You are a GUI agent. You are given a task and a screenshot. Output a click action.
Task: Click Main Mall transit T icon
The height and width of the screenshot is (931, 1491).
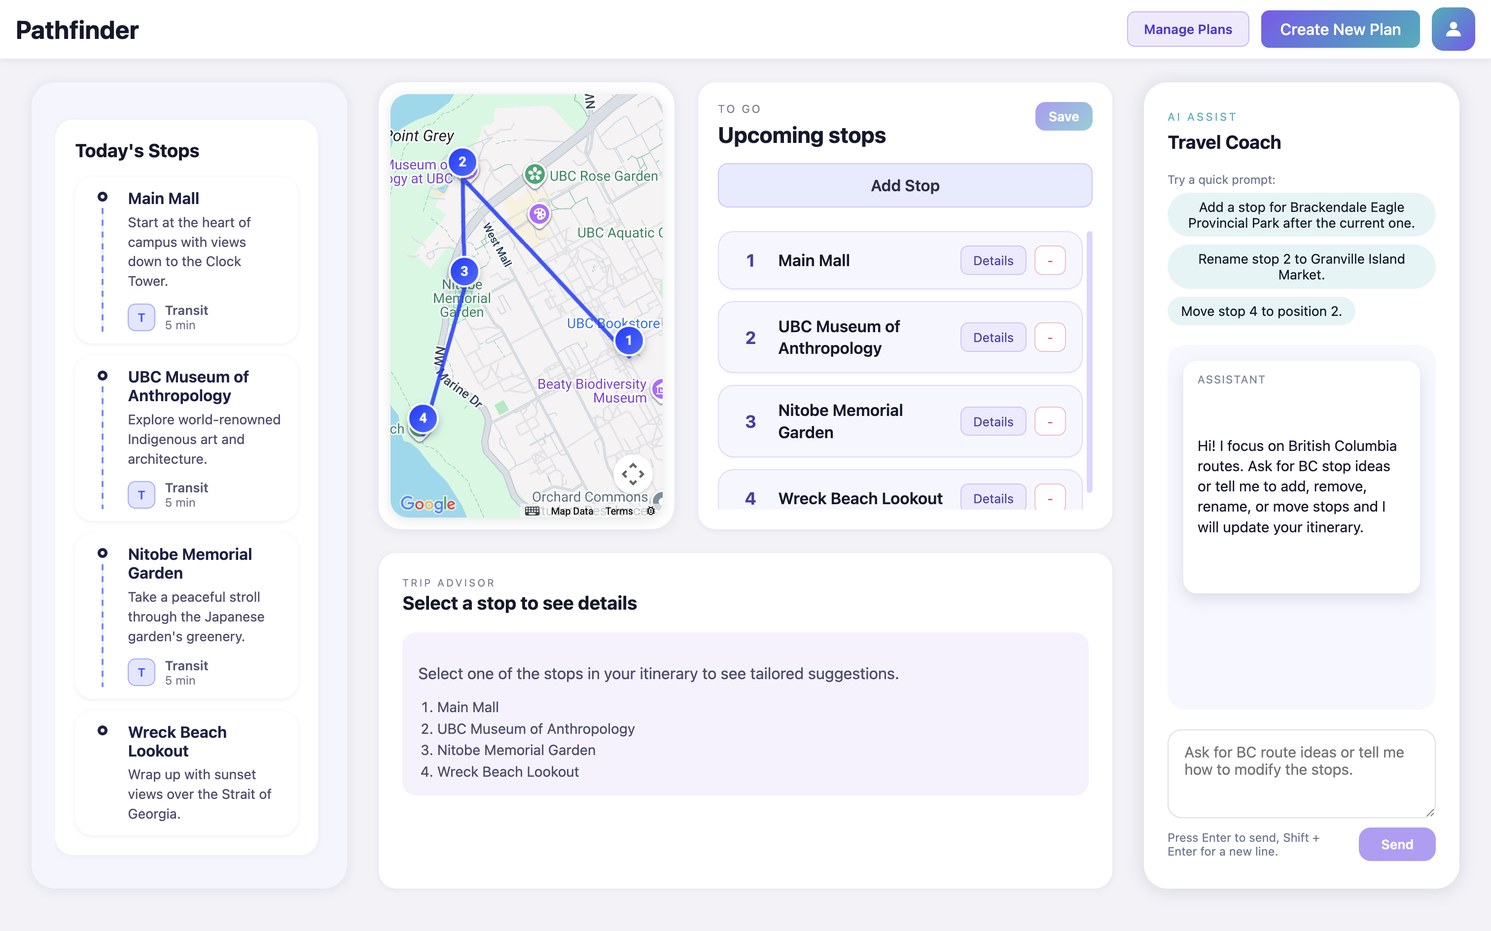[141, 317]
